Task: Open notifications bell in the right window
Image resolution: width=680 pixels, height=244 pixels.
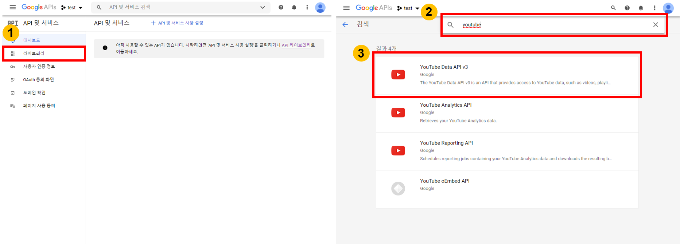Action: click(x=641, y=8)
